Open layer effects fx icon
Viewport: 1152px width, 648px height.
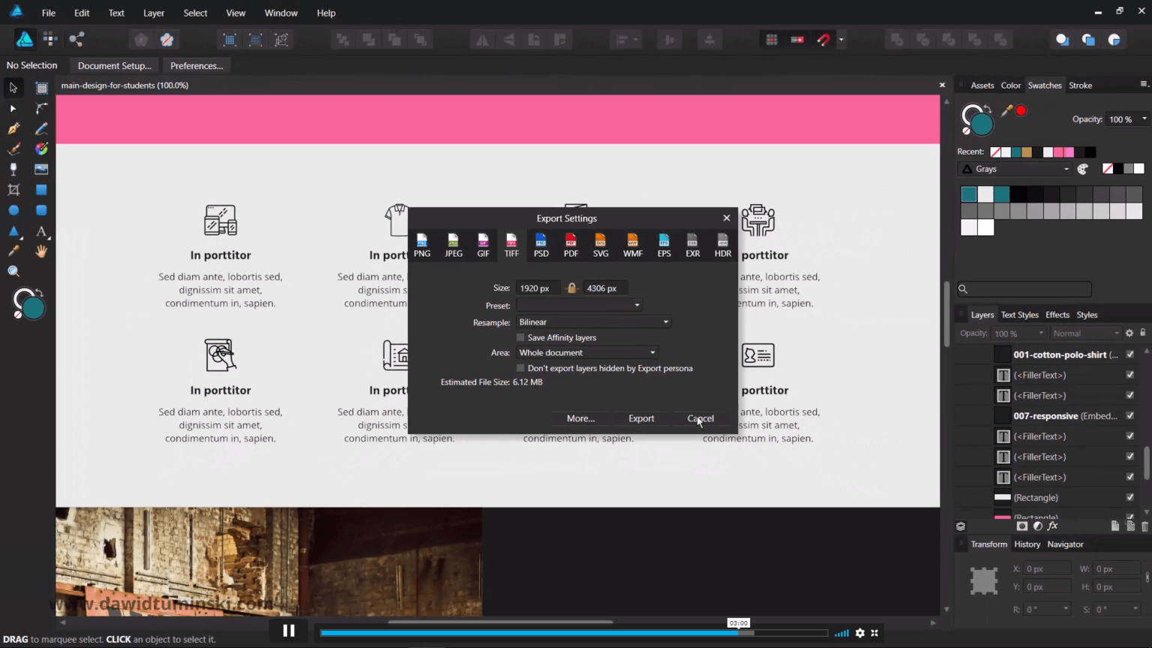click(x=1053, y=526)
